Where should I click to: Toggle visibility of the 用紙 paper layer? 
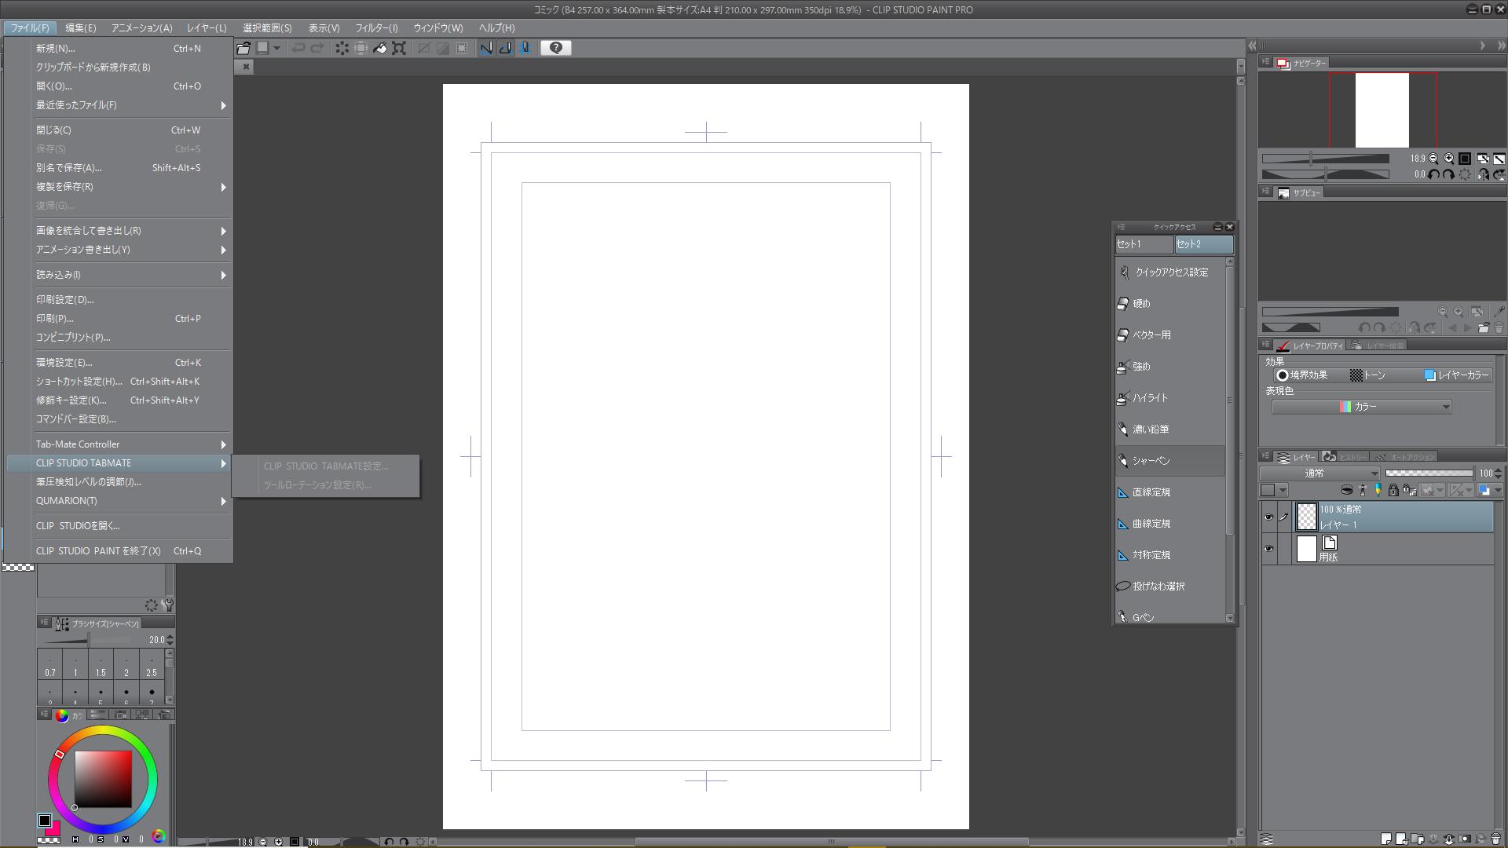coord(1268,549)
